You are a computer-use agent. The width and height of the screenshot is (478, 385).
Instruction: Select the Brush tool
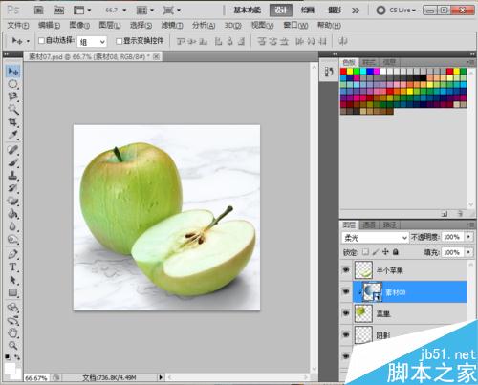click(x=12, y=162)
